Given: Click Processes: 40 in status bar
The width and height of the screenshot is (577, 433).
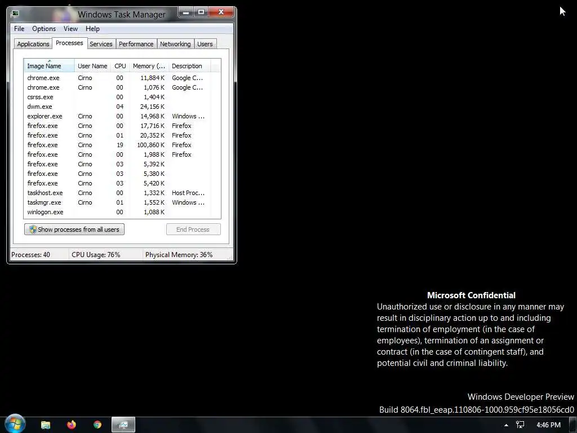Looking at the screenshot, I should pyautogui.click(x=31, y=255).
